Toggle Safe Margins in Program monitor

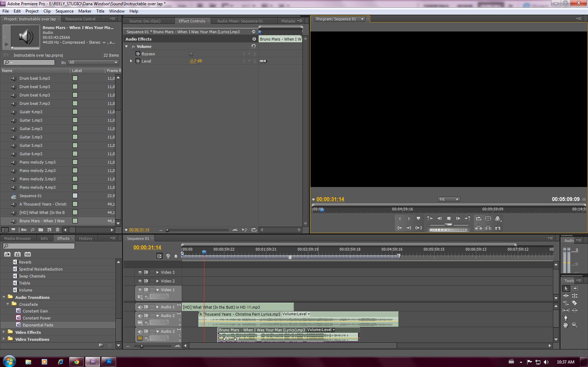[488, 218]
